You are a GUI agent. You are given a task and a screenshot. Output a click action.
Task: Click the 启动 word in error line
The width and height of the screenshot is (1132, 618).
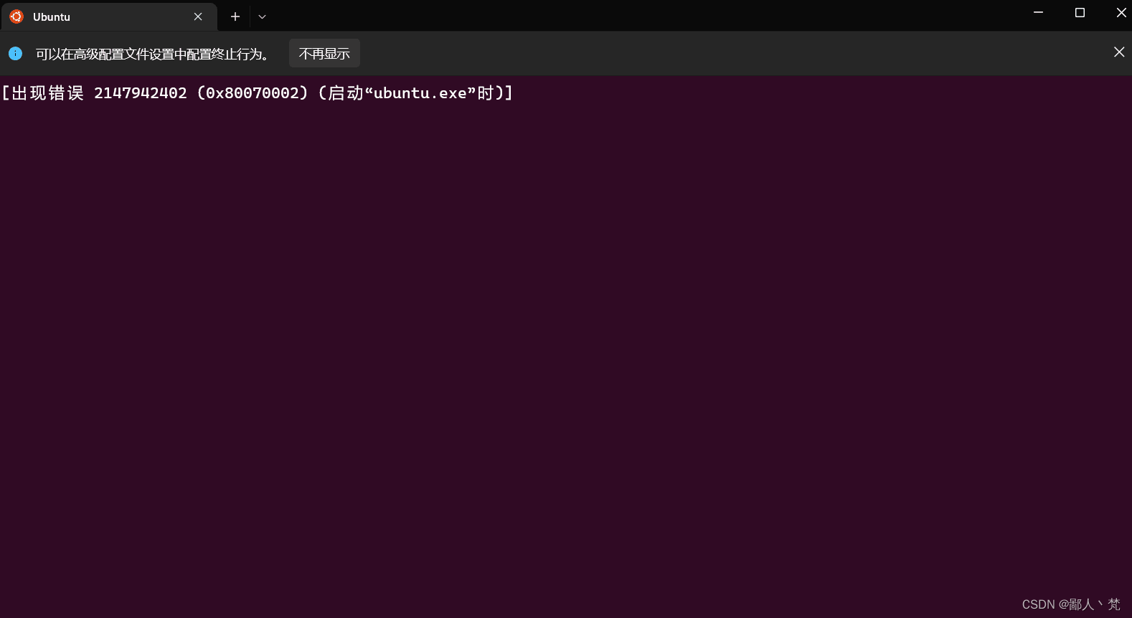tap(346, 93)
